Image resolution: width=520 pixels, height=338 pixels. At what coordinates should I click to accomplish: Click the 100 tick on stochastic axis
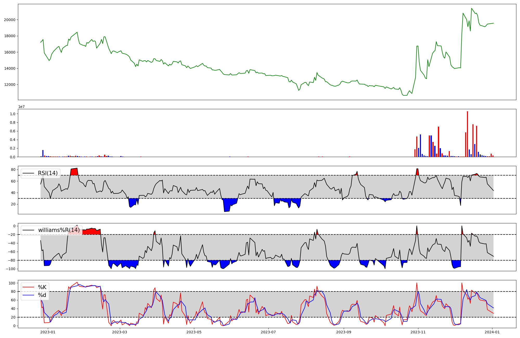point(12,283)
